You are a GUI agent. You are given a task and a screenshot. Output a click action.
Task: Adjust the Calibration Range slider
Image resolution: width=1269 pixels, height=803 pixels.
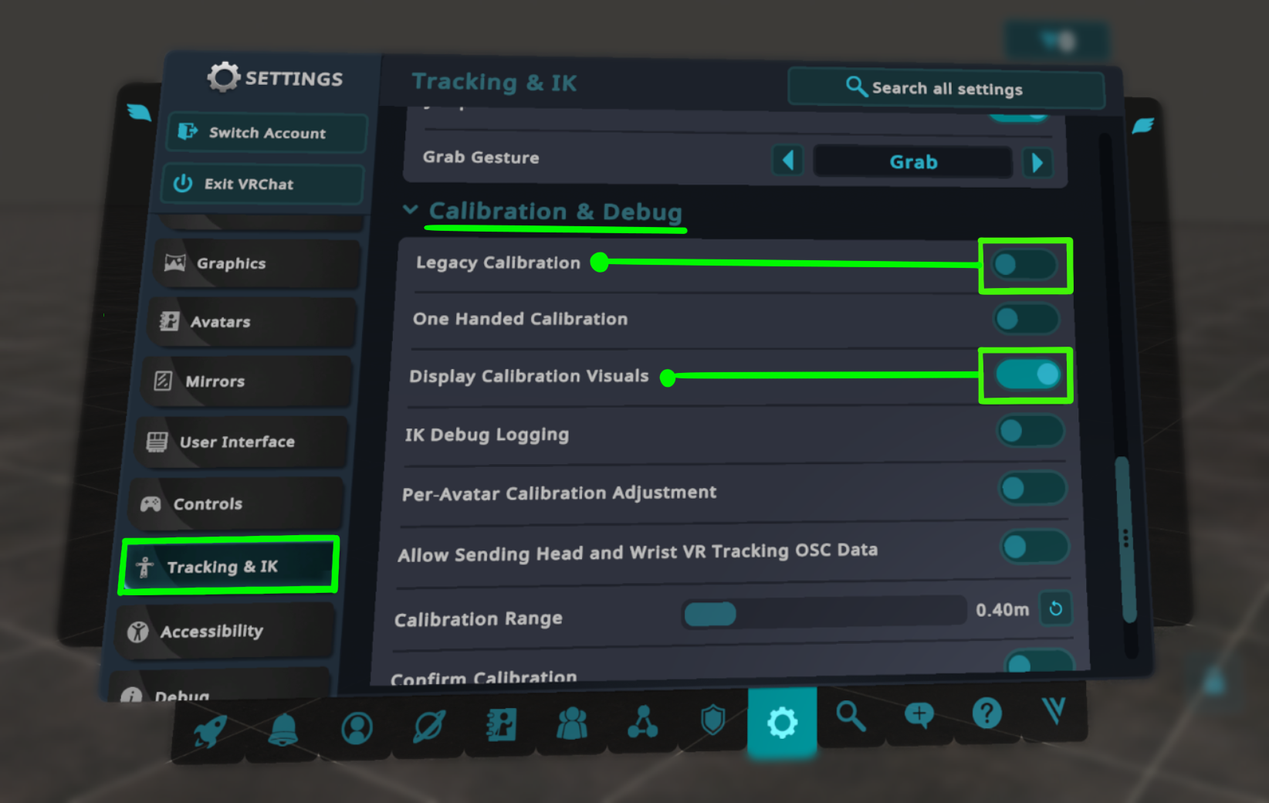(824, 612)
